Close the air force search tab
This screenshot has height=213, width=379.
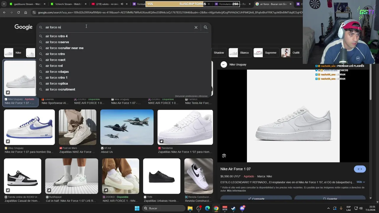tap(290, 4)
